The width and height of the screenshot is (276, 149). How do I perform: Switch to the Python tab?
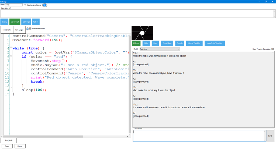coord(36,22)
